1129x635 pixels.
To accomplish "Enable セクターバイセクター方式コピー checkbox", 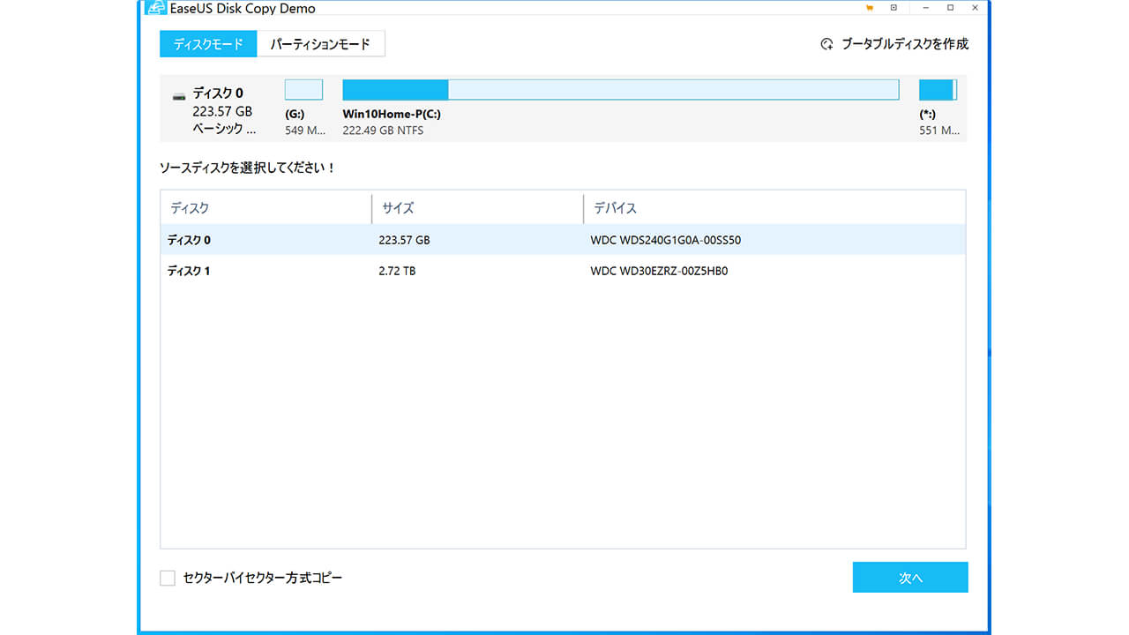I will coord(168,578).
